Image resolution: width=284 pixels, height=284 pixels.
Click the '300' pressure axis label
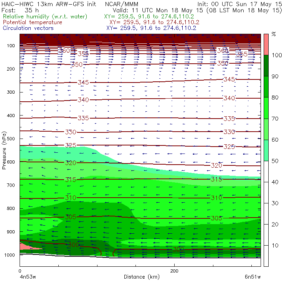pos(11,92)
